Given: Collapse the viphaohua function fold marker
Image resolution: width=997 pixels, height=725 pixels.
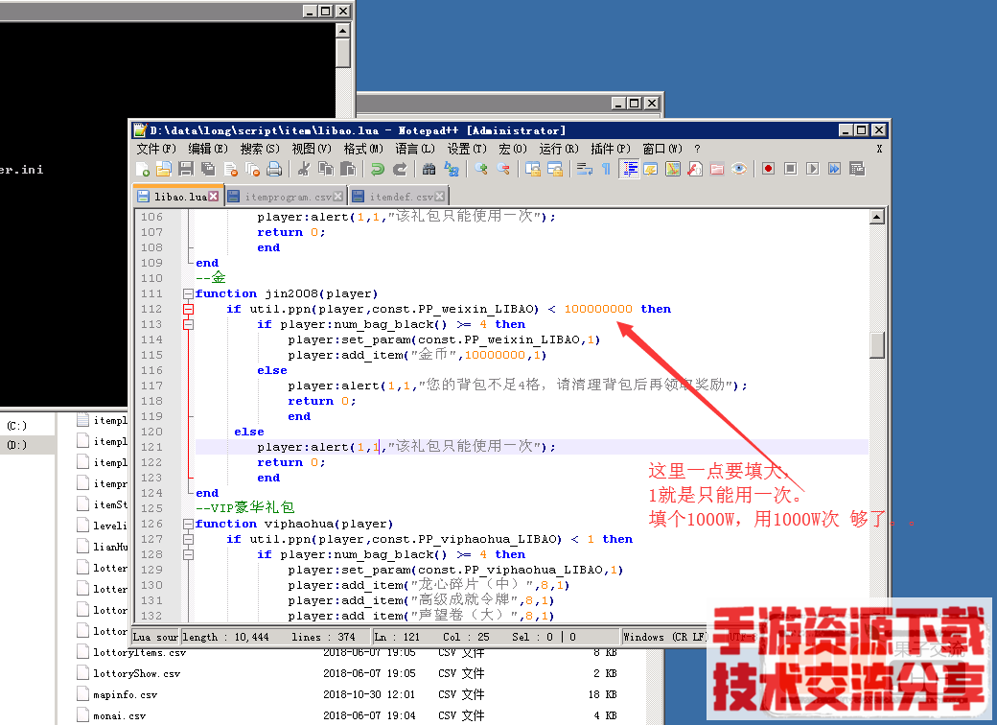Looking at the screenshot, I should click(x=186, y=524).
